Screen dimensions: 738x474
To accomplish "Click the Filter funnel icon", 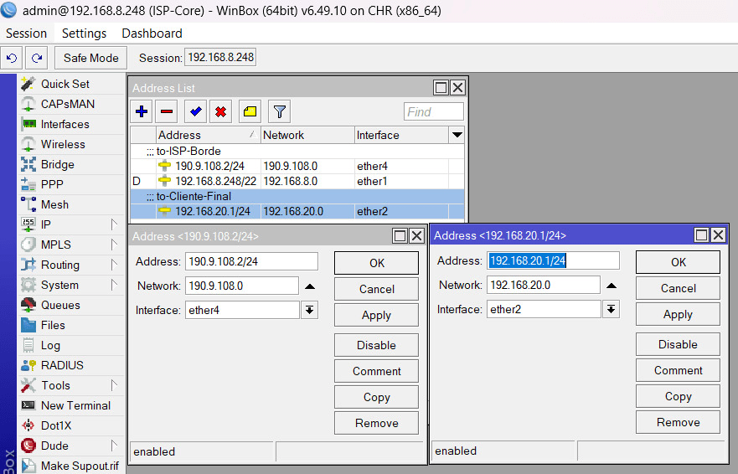I will (x=279, y=111).
